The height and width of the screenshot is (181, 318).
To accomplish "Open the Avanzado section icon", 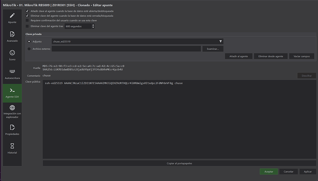I will [x=12, y=34].
